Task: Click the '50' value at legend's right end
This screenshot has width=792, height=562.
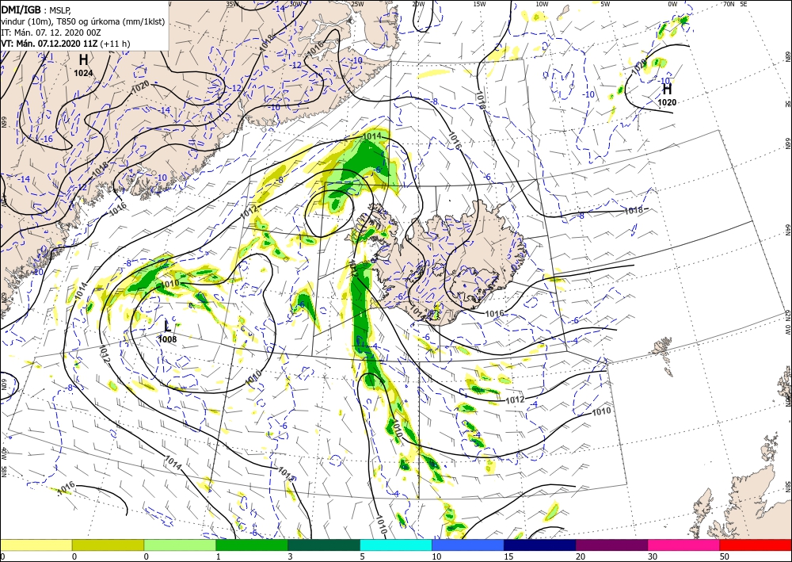Action: coord(723,557)
